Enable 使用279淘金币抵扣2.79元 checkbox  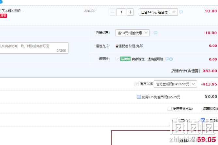(x=139, y=97)
